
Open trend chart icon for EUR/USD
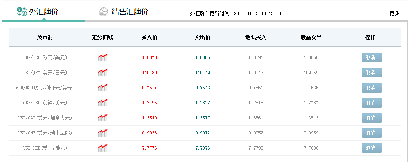coord(102,57)
